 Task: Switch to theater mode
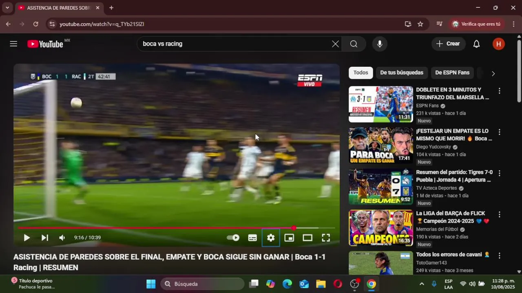tap(307, 238)
